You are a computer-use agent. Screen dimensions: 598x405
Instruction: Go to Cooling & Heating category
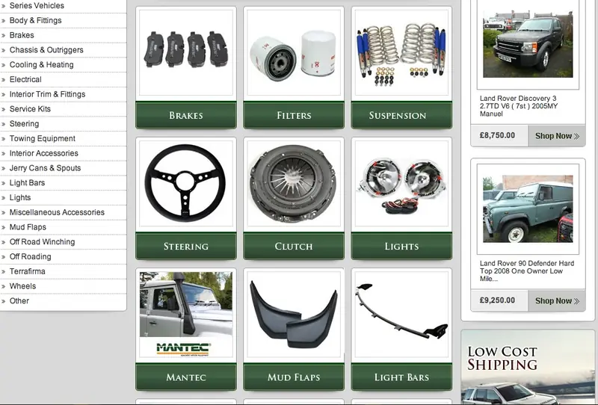[42, 65]
